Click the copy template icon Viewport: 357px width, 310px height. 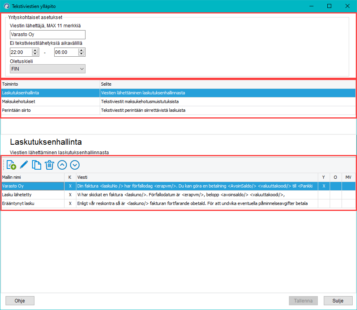[x=36, y=165]
